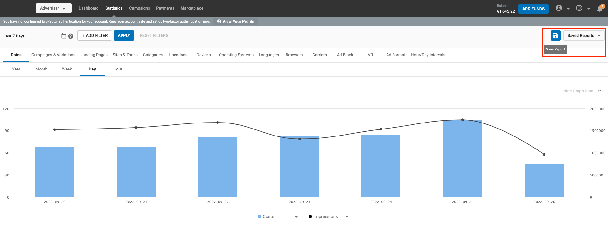The width and height of the screenshot is (608, 239).
Task: Click the Save Report disk icon
Action: click(x=555, y=36)
